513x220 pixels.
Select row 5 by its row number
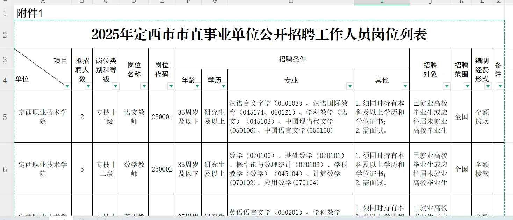[5, 117]
